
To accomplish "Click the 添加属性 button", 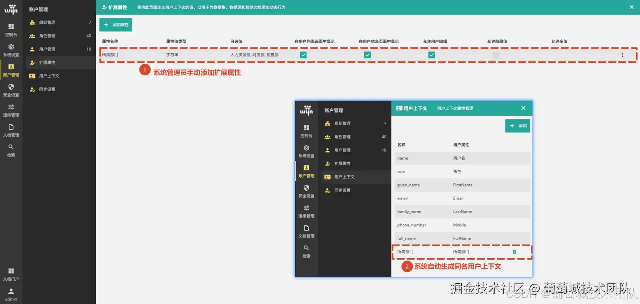I will 116,24.
